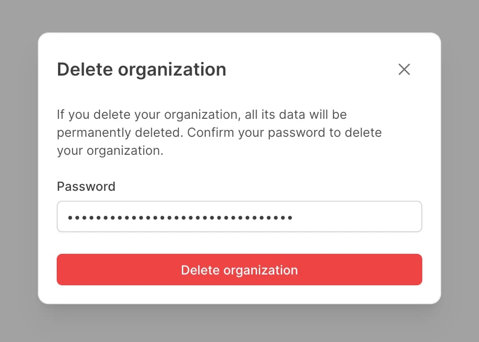This screenshot has height=342, width=479.
Task: Confirm deletion by clicking Delete organization
Action: pos(239,270)
